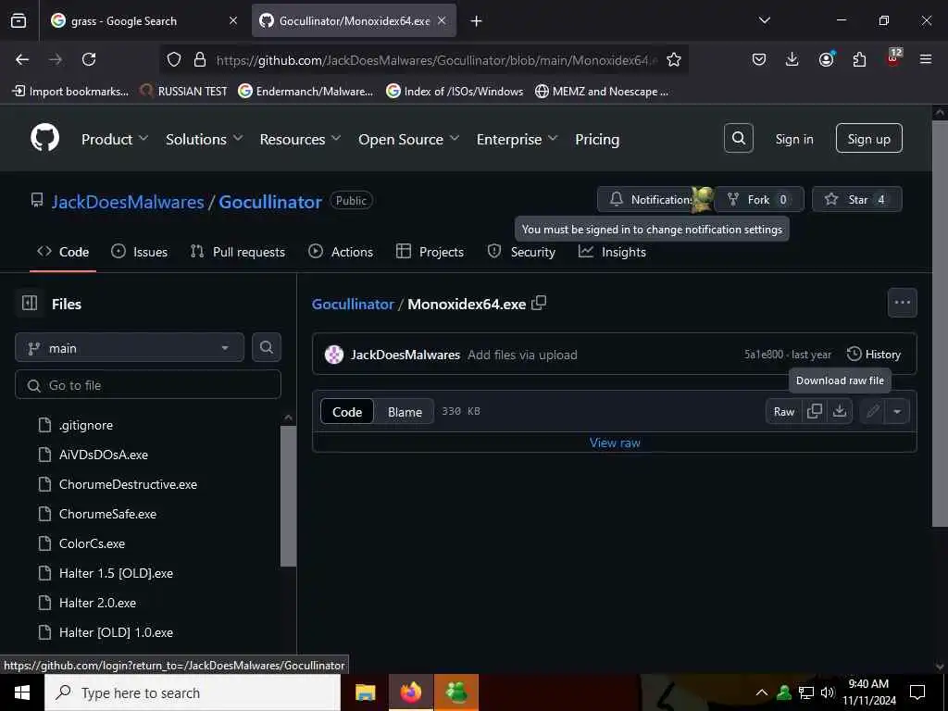Click the Raw button
This screenshot has width=948, height=711.
(x=783, y=411)
